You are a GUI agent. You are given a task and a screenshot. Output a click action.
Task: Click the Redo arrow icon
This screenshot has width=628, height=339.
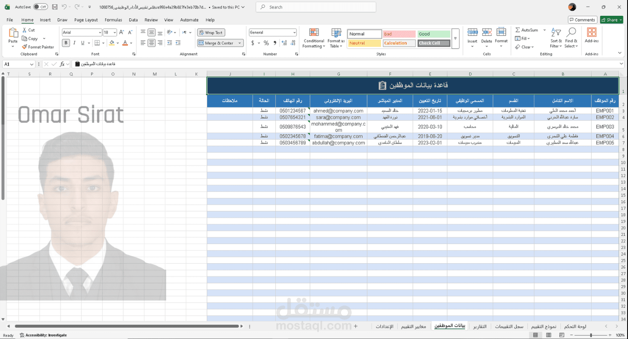click(x=77, y=7)
